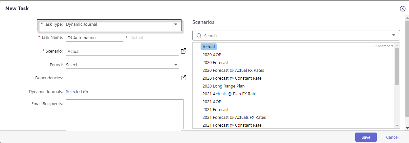409x143 pixels.
Task: Click into the Email Recipients text box
Action: [x=125, y=114]
